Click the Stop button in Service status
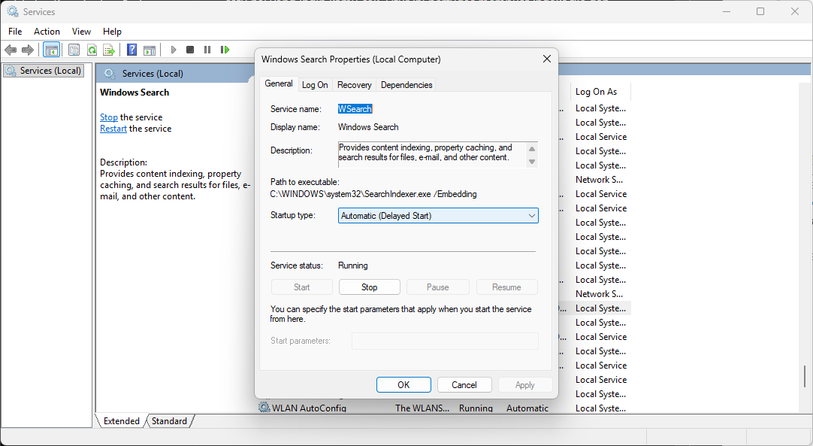Image resolution: width=813 pixels, height=446 pixels. pyautogui.click(x=370, y=287)
